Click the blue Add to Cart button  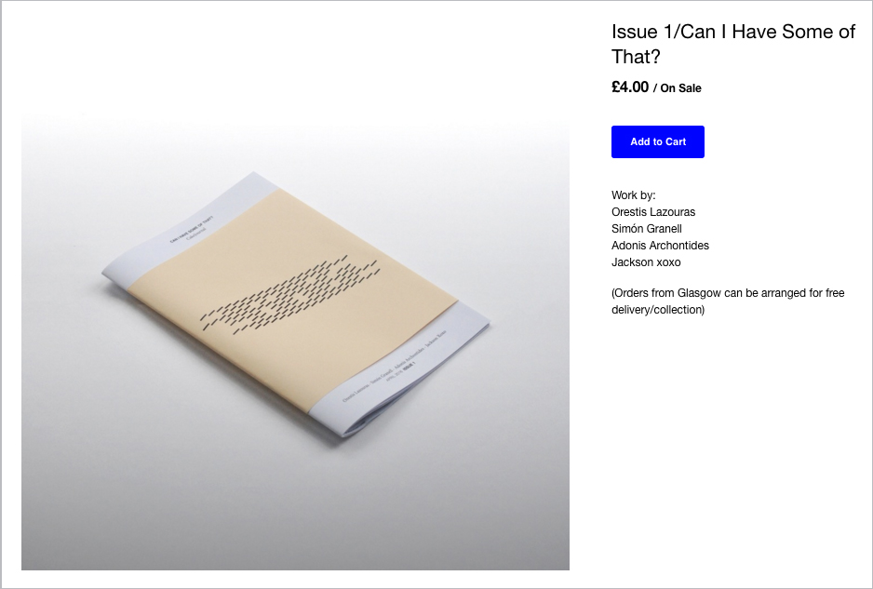click(x=657, y=142)
